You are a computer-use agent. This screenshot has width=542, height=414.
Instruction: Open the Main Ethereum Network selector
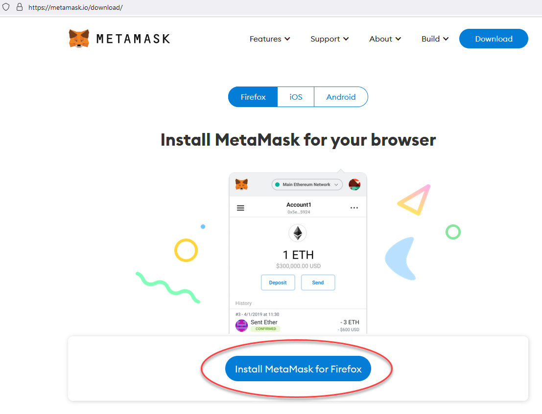(307, 185)
